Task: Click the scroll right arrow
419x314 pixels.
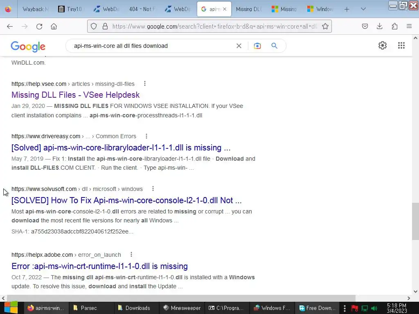Action: (x=409, y=298)
